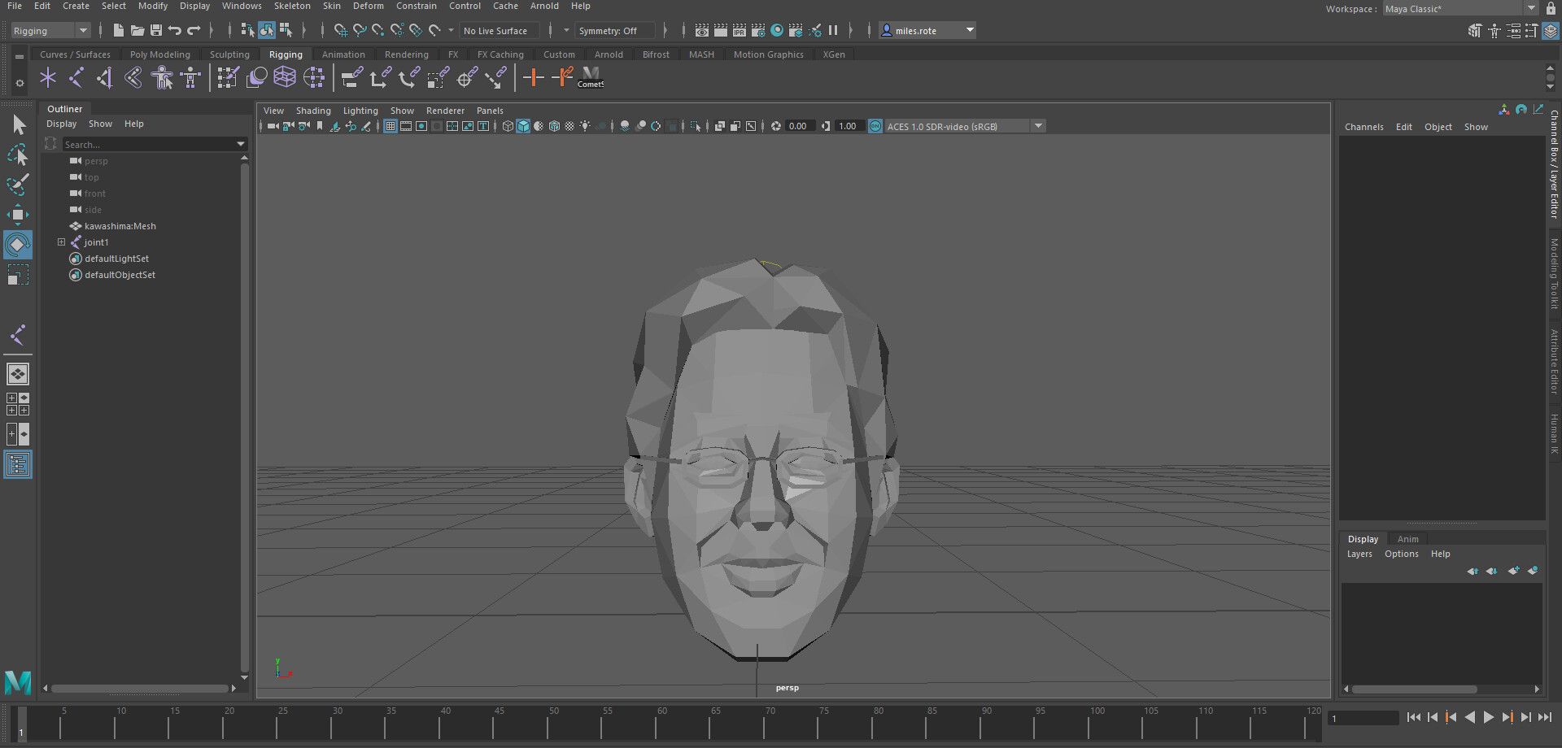
Task: Switch to the Animation menu set tab
Action: coord(343,54)
